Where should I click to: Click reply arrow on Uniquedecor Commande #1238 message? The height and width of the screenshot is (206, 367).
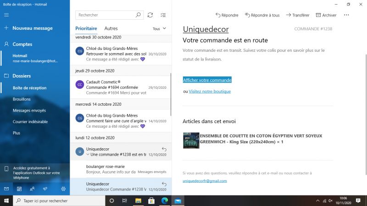click(164, 184)
